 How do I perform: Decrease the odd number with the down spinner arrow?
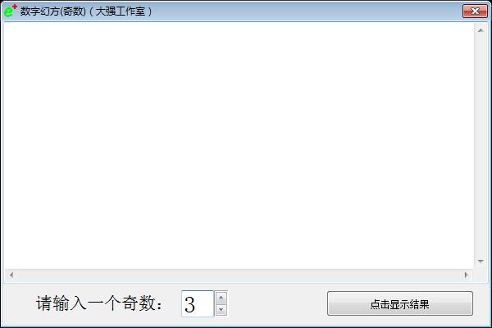pos(221,310)
